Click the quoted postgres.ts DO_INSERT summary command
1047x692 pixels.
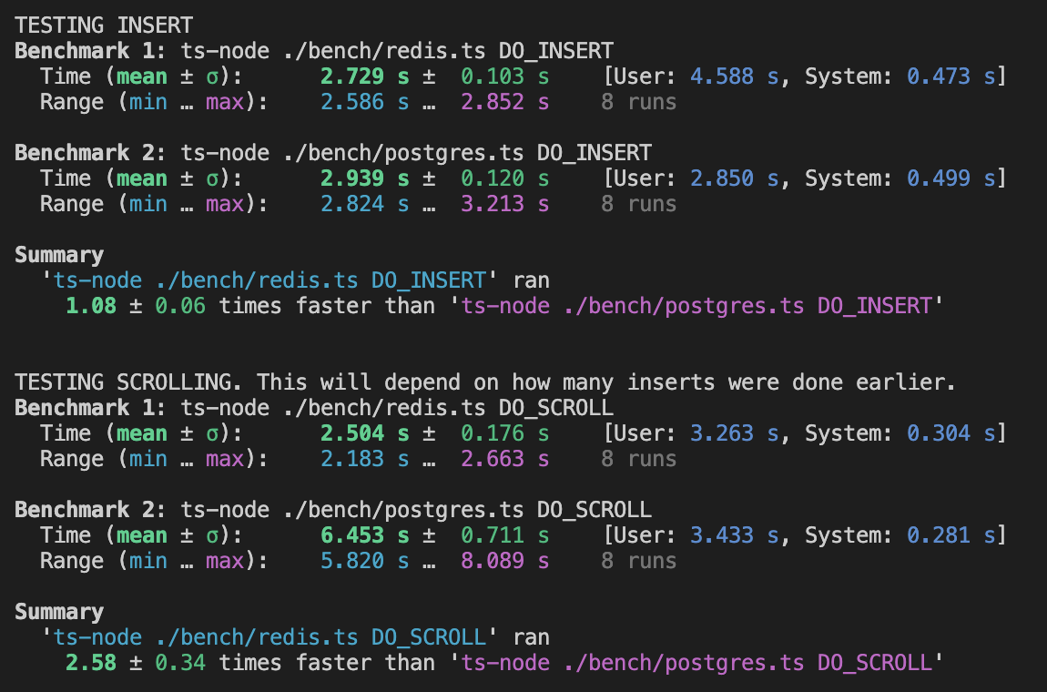tap(696, 306)
